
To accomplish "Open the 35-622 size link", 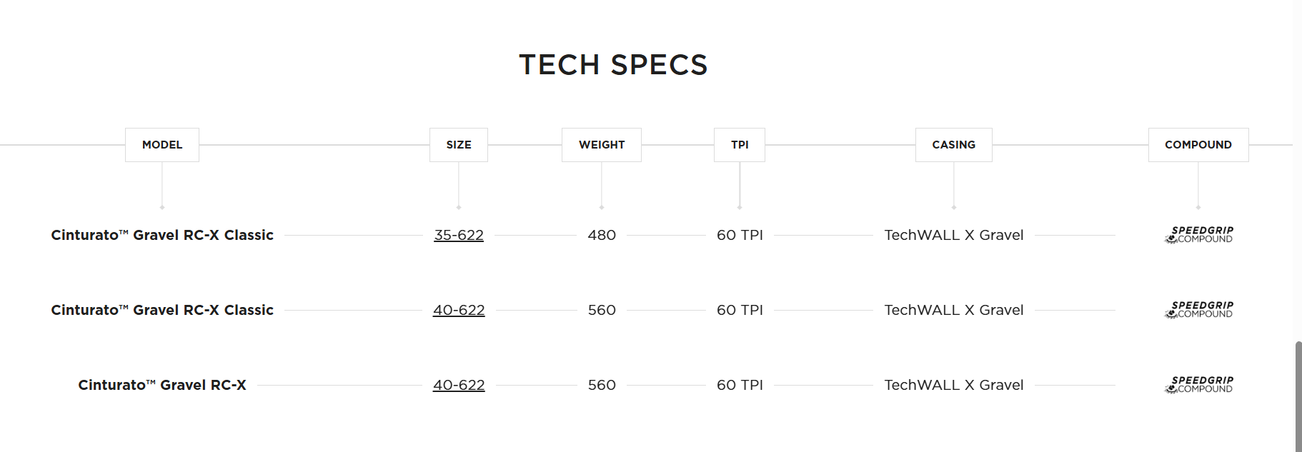I will [459, 235].
